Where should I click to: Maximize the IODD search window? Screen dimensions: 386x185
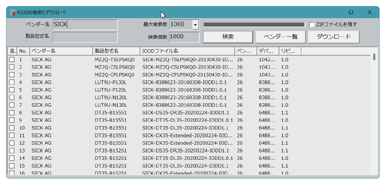pos(351,12)
